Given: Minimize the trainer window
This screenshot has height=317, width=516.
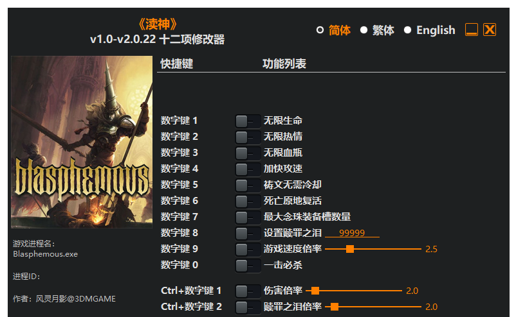Looking at the screenshot, I should tap(471, 30).
